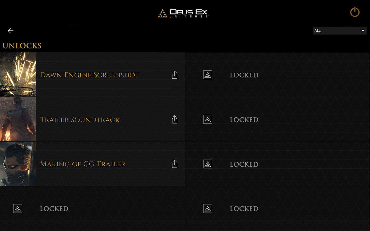Click the LOCKED label in the bottom-right tile
370x231 pixels.
(244, 209)
